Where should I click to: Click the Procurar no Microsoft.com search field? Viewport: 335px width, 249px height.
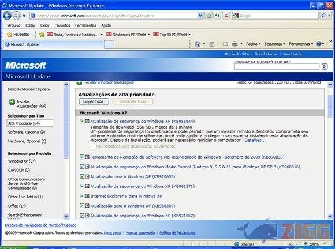[277, 67]
